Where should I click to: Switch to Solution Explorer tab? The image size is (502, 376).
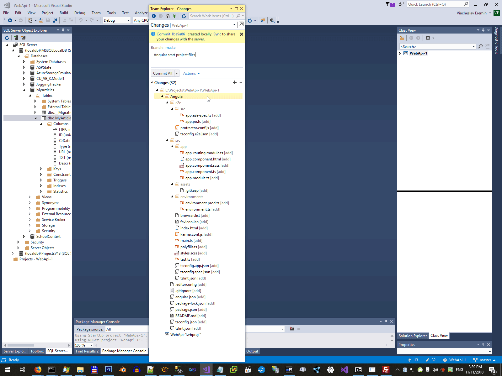413,336
